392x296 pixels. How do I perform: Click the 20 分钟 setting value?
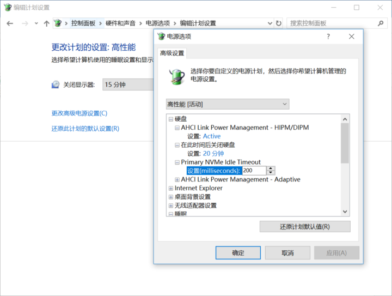pos(213,153)
